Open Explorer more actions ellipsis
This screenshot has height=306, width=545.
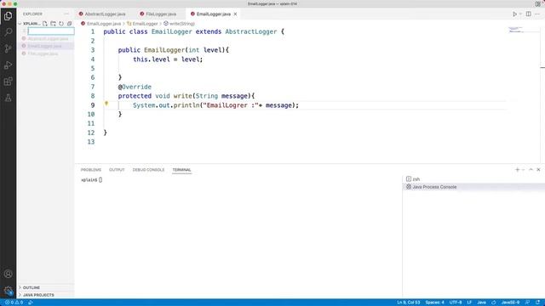(x=66, y=14)
